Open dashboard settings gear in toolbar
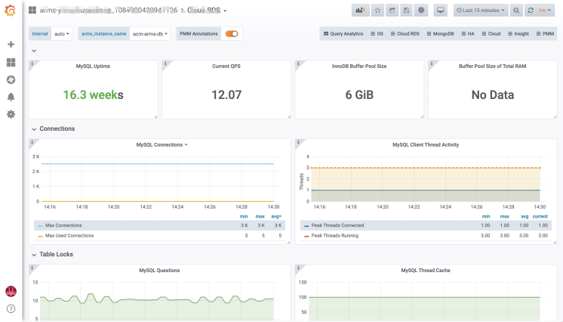Image resolution: width=563 pixels, height=322 pixels. coord(421,11)
